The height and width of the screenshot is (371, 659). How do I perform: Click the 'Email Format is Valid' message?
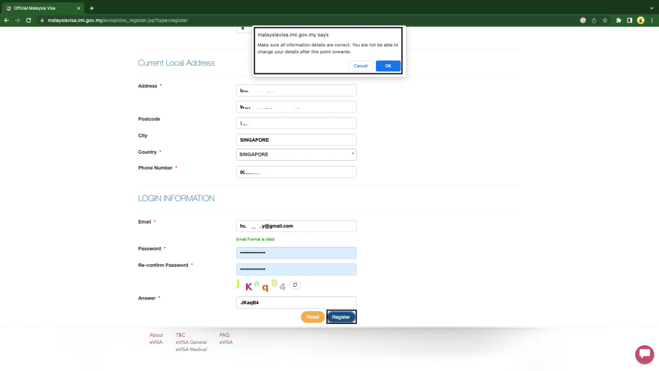[255, 239]
